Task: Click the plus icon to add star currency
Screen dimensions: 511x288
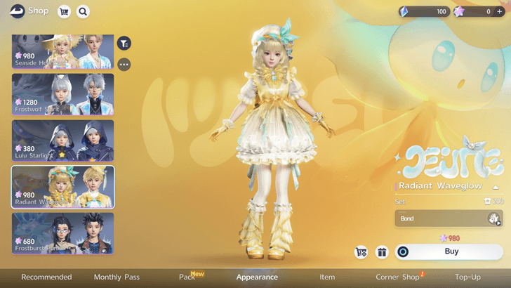Action: [x=499, y=11]
